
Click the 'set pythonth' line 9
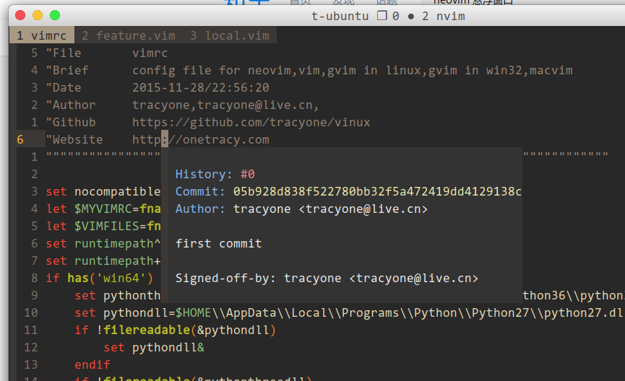[x=118, y=295]
